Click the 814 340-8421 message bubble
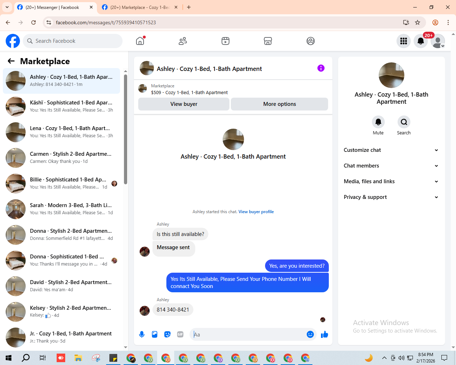Screen dimensions: 456x365 click(x=173, y=309)
